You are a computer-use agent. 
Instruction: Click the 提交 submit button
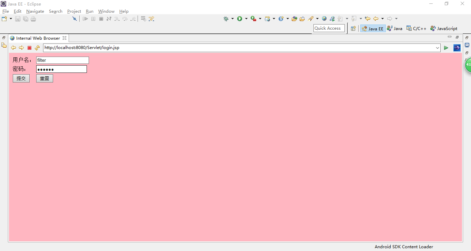pos(21,78)
